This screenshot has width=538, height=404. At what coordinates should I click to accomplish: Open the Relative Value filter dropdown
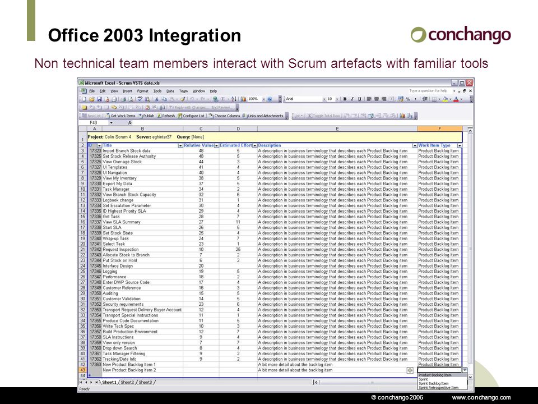click(216, 146)
